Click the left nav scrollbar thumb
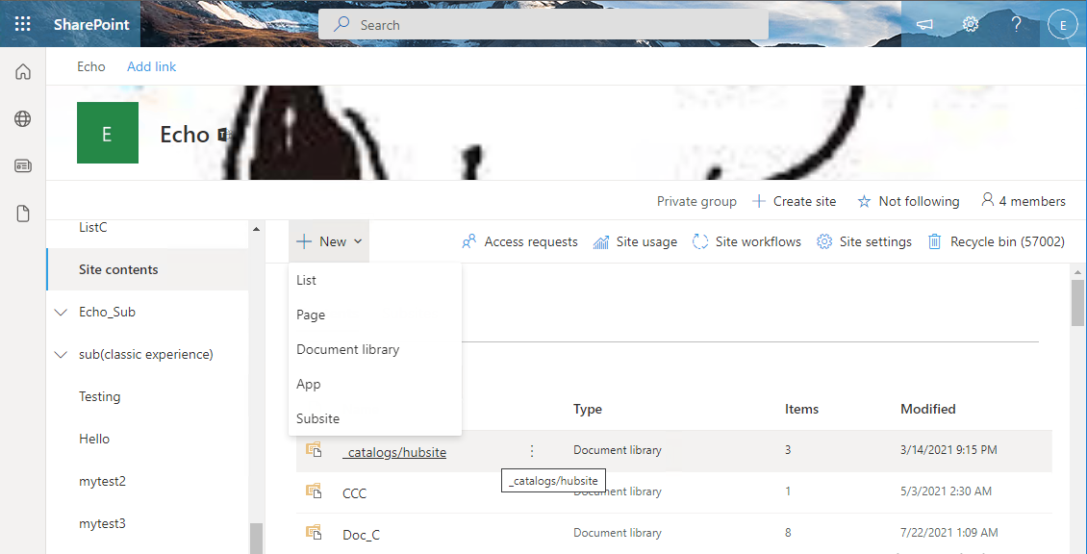The height and width of the screenshot is (554, 1087). pyautogui.click(x=257, y=539)
